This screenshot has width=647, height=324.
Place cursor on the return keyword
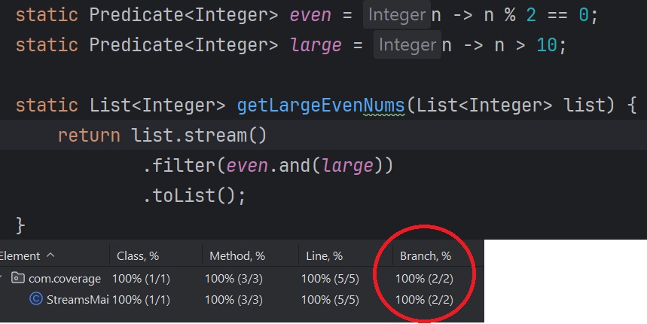pos(88,136)
